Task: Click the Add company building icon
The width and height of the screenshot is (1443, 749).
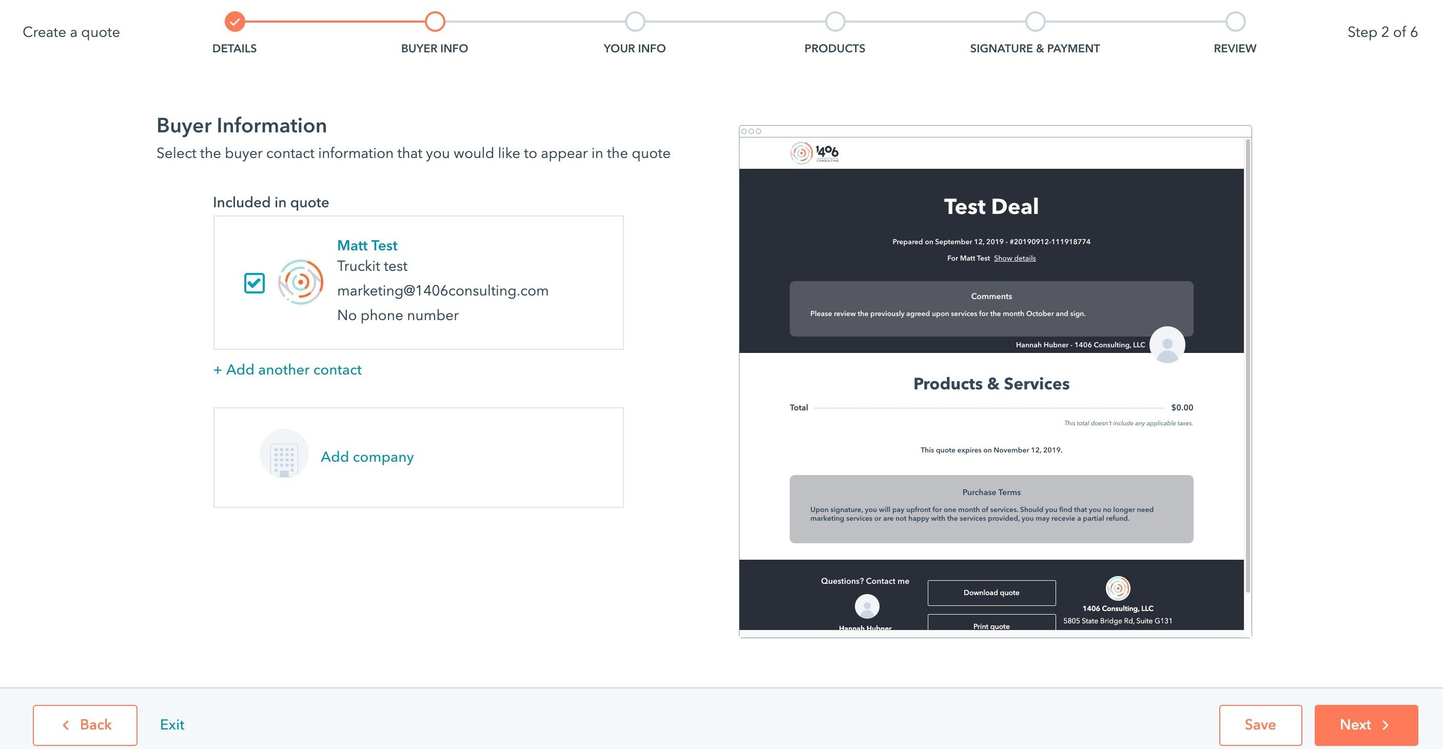Action: coord(283,456)
